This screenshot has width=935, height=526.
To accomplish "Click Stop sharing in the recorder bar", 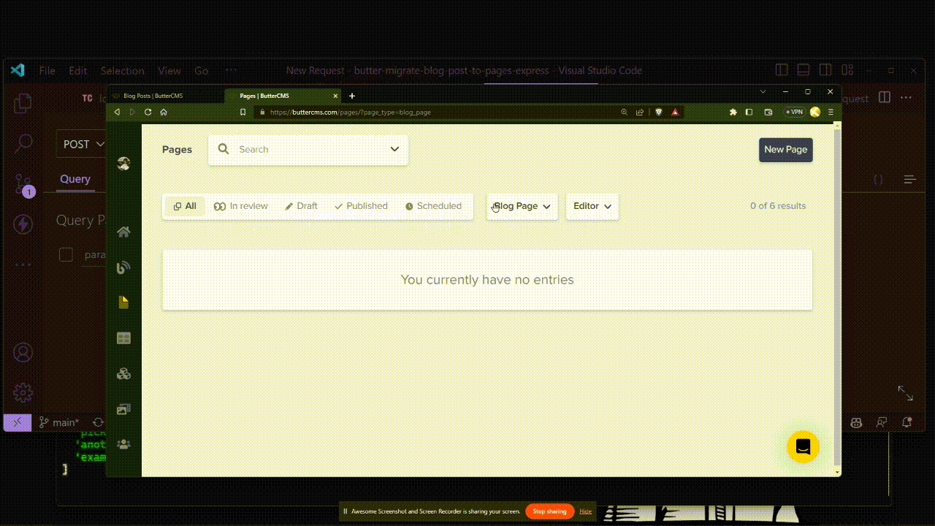I will pos(549,511).
